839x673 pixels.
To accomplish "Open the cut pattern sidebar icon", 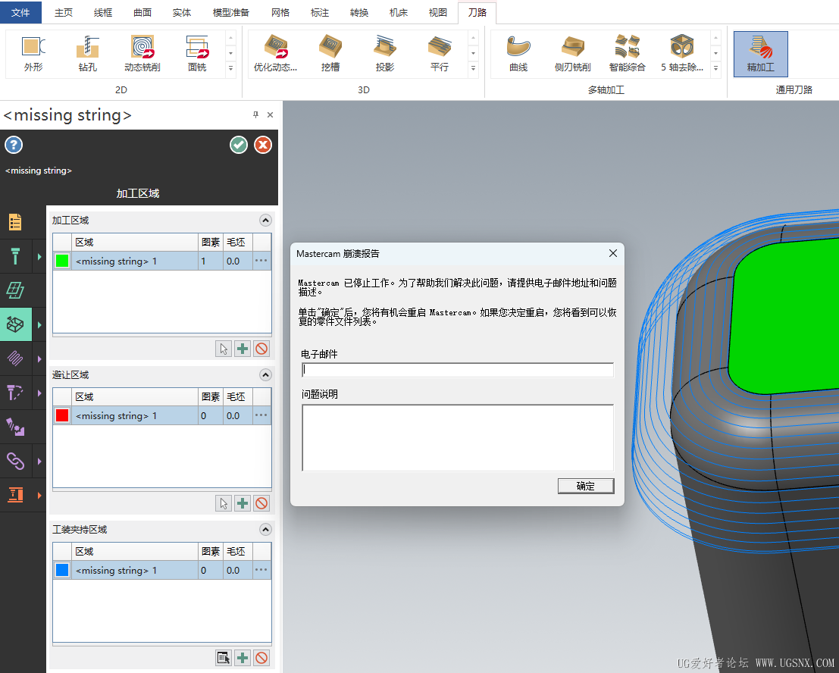I will click(x=15, y=358).
